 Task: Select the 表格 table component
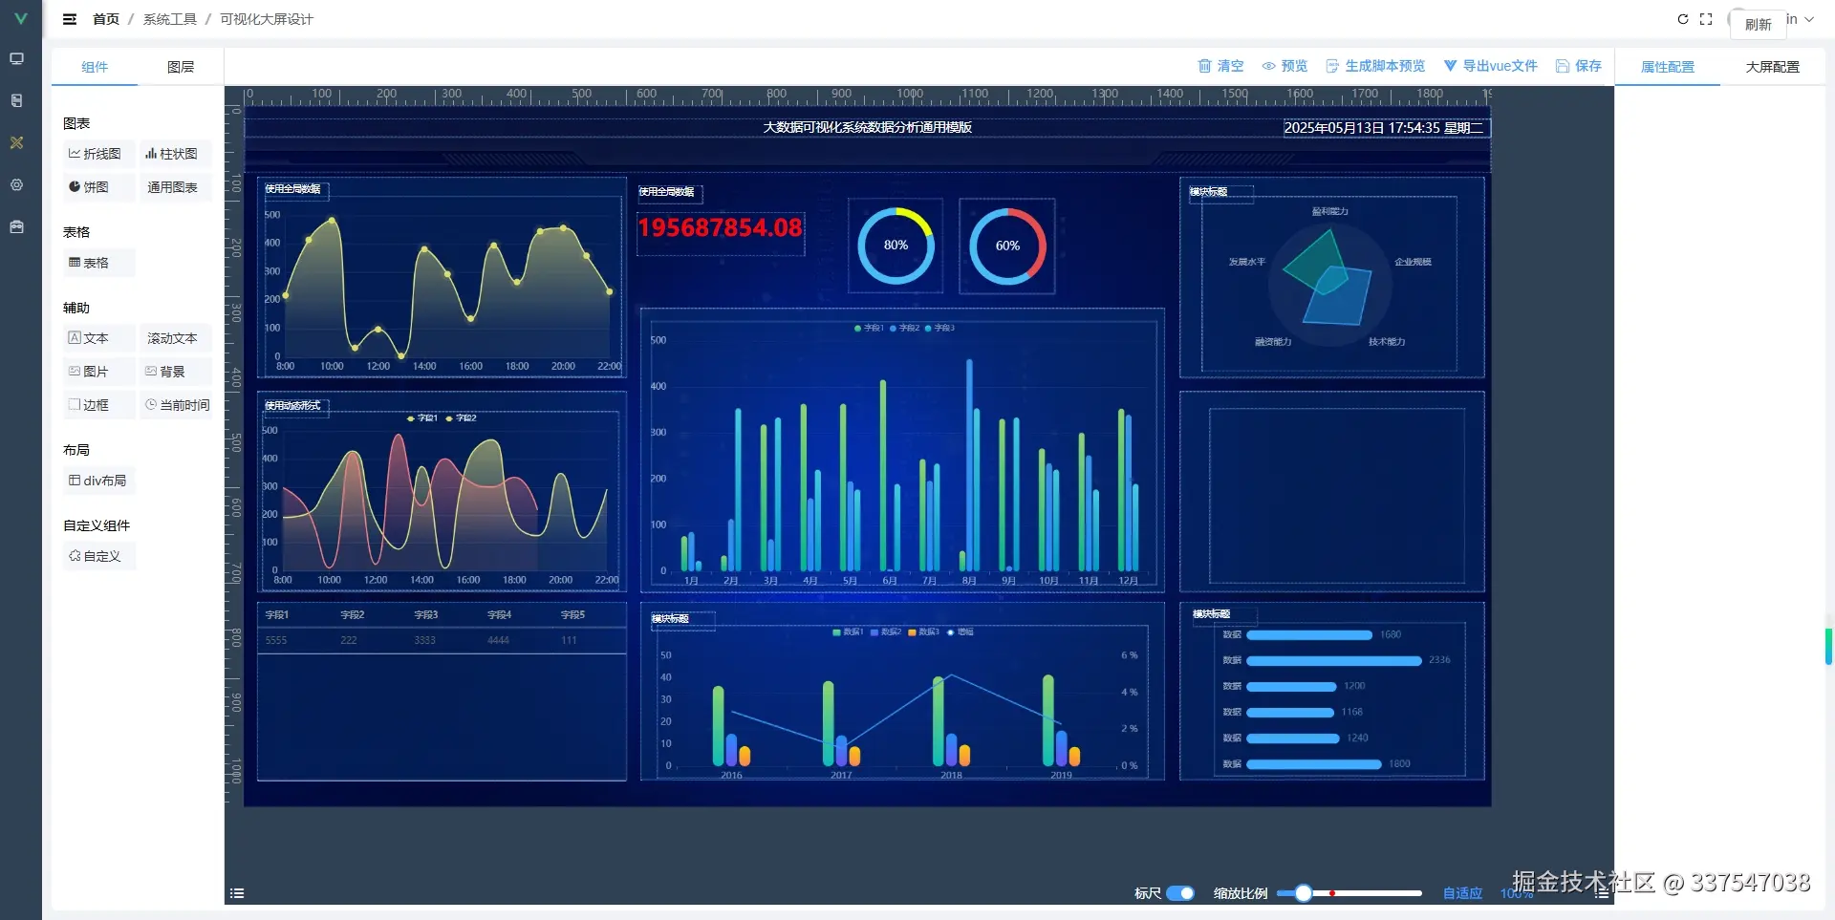98,263
